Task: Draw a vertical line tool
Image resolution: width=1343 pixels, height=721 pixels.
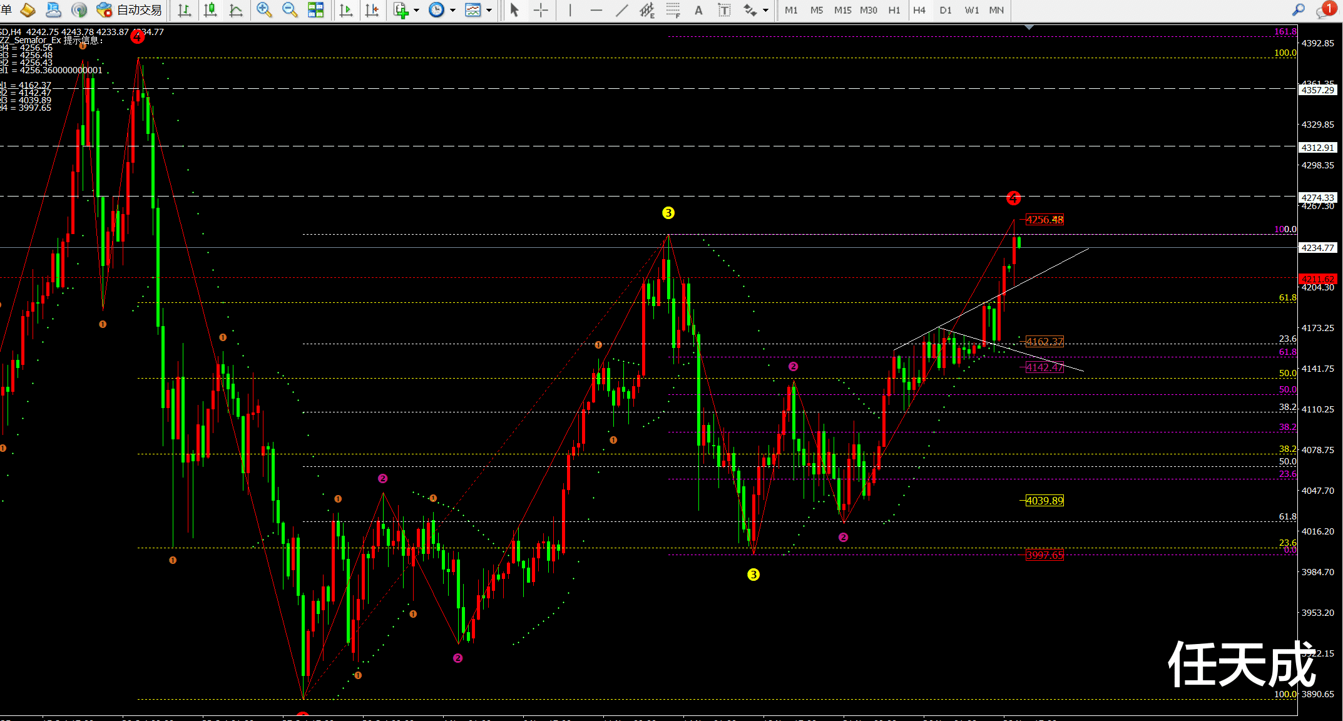Action: (x=569, y=10)
